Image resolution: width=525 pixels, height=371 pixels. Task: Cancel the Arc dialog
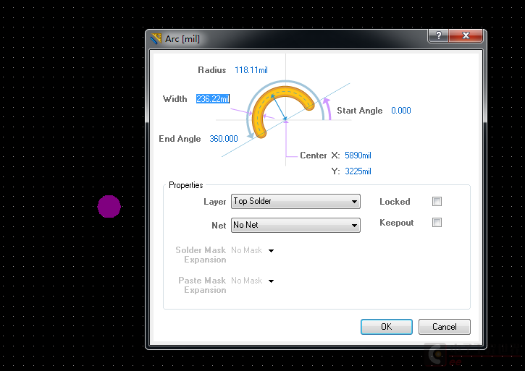(x=445, y=327)
